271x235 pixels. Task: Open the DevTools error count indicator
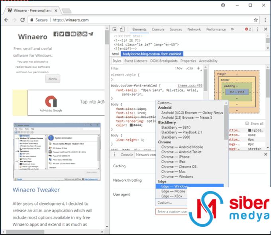248,29
